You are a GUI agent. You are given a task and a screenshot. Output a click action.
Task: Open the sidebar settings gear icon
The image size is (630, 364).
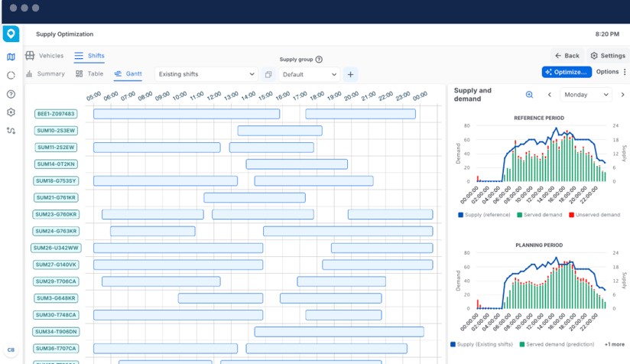pos(11,112)
